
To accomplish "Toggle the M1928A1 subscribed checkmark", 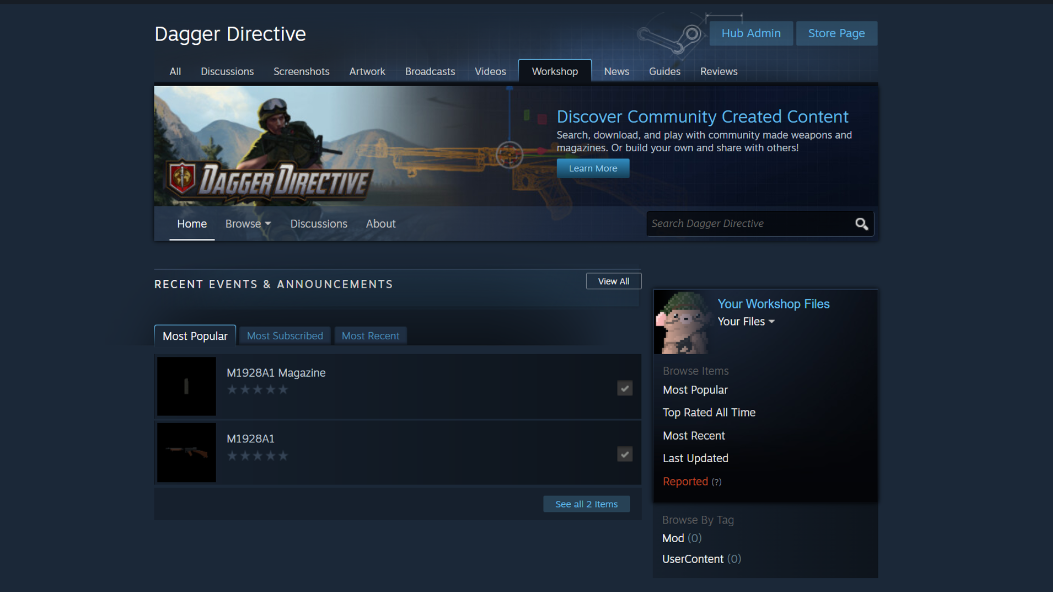I will click(625, 454).
